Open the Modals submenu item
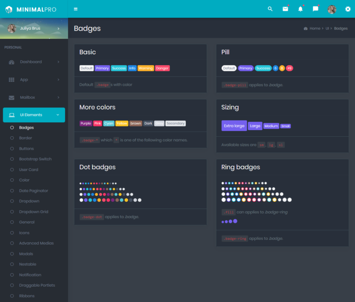355x302 pixels. 26,254
